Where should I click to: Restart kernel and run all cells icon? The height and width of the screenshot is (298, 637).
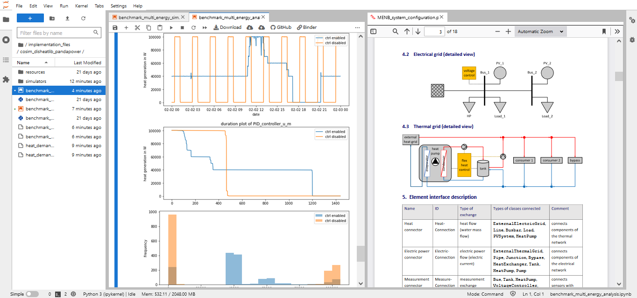click(x=205, y=27)
